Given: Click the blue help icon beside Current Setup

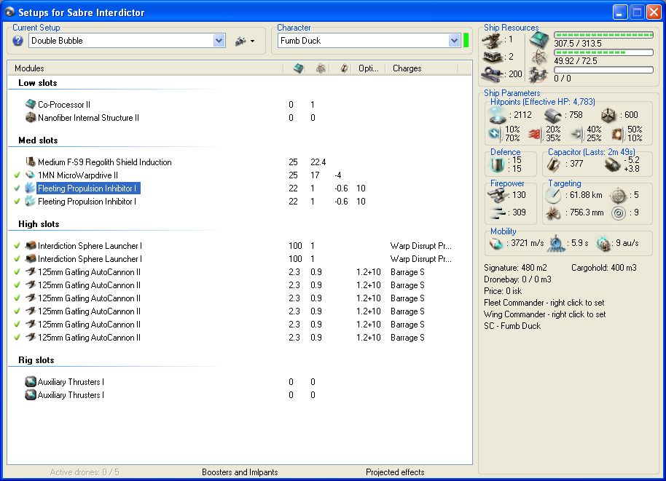Looking at the screenshot, I should pos(17,41).
